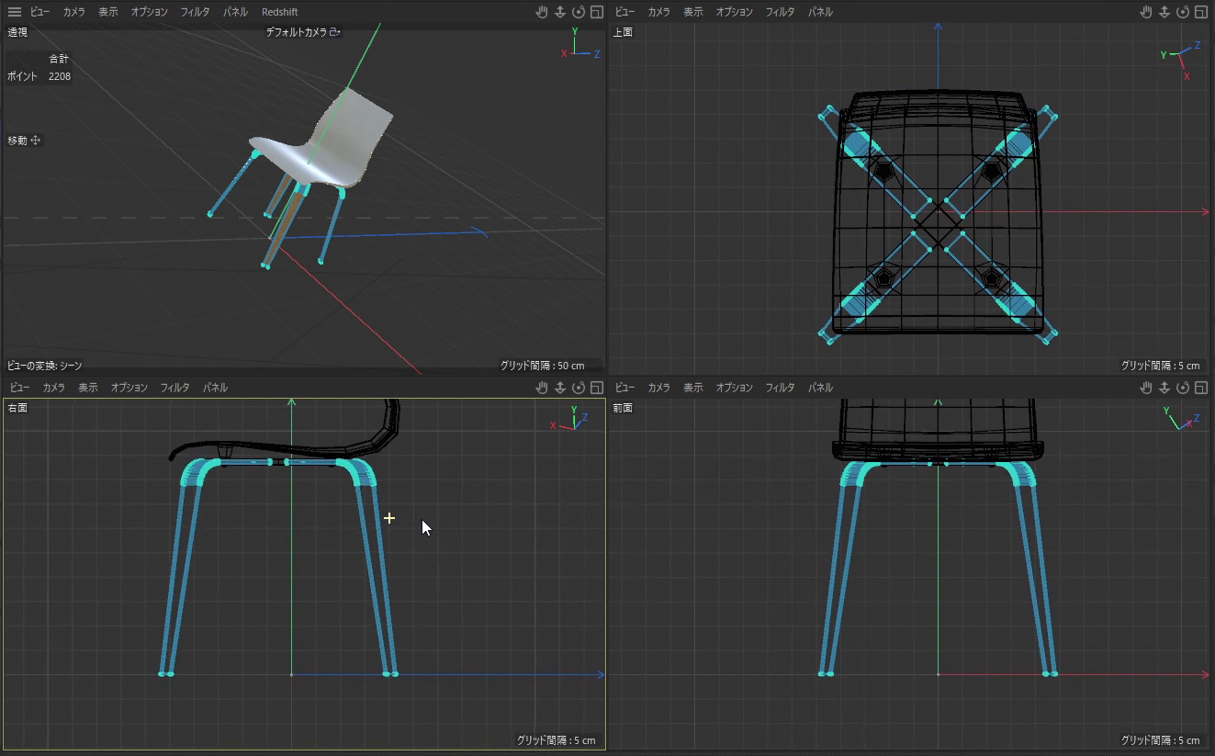Click the ビューの変換: シーン status text
The width and height of the screenshot is (1215, 756).
[x=45, y=366]
